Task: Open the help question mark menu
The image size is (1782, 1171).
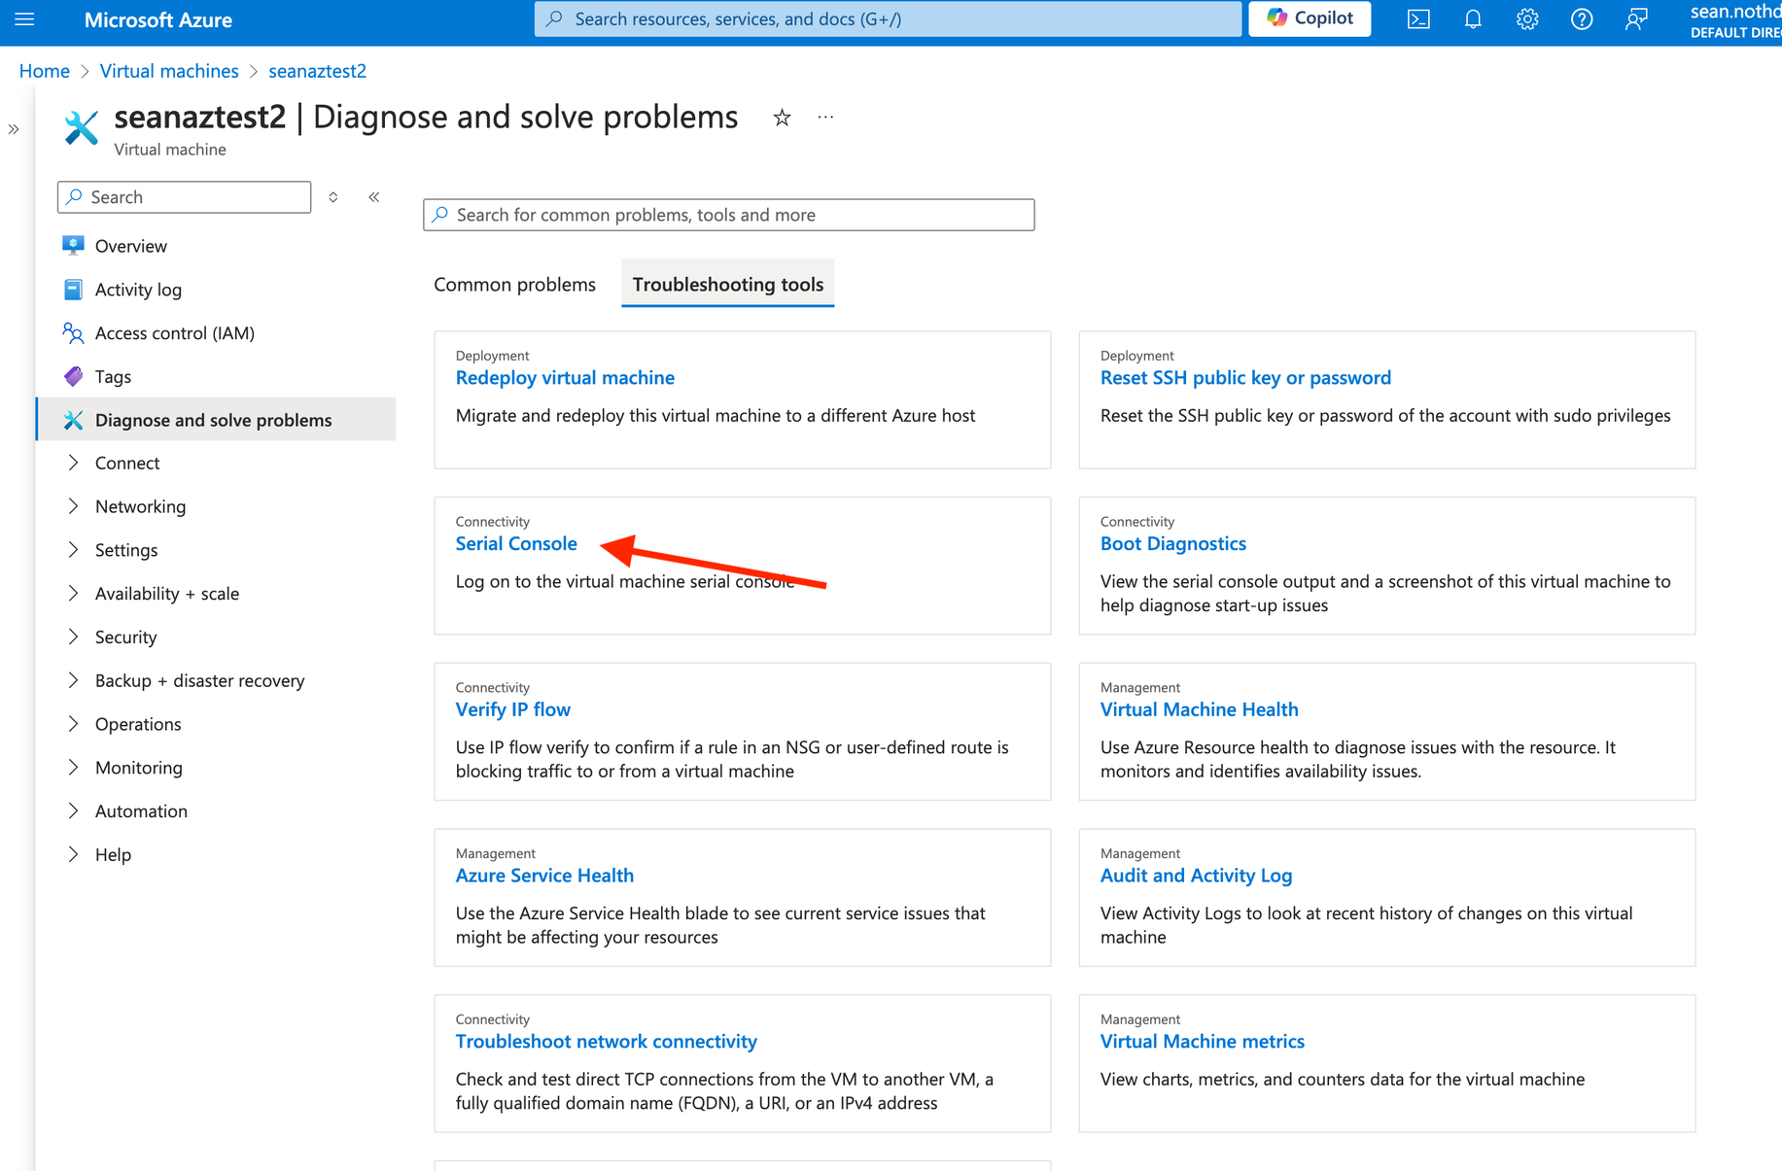Action: [1582, 19]
